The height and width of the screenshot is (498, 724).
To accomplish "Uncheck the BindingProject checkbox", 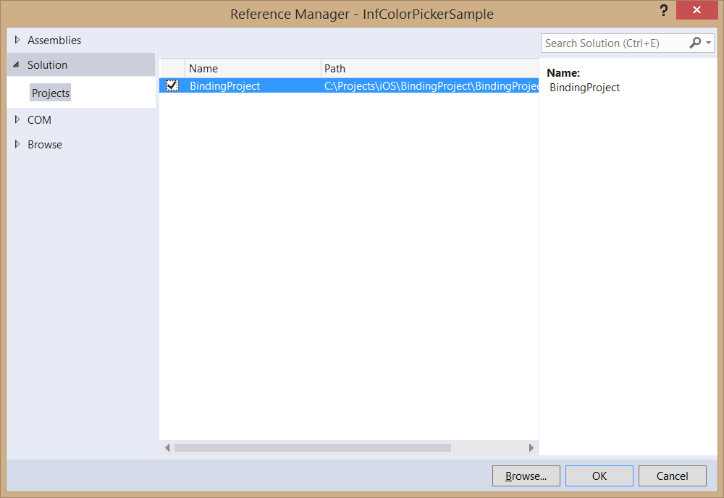I will [171, 85].
